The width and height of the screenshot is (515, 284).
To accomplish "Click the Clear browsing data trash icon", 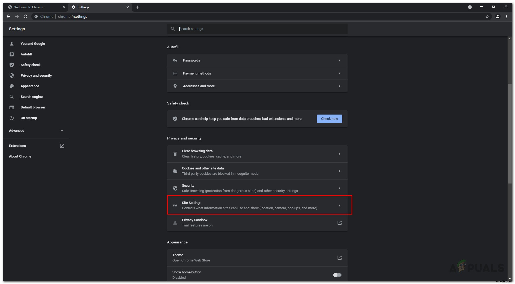I will (175, 154).
